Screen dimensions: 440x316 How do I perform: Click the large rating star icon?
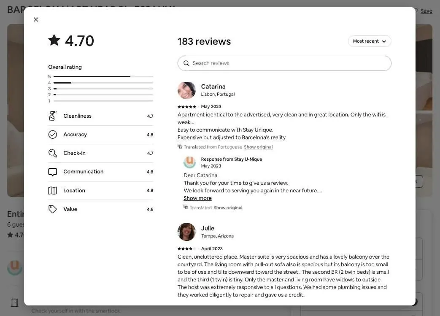tap(54, 41)
